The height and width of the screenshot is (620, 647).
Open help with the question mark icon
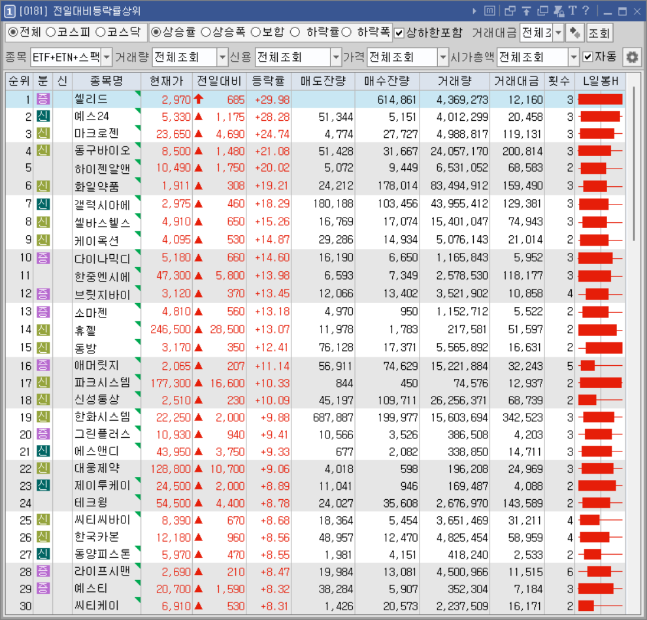tap(586, 10)
